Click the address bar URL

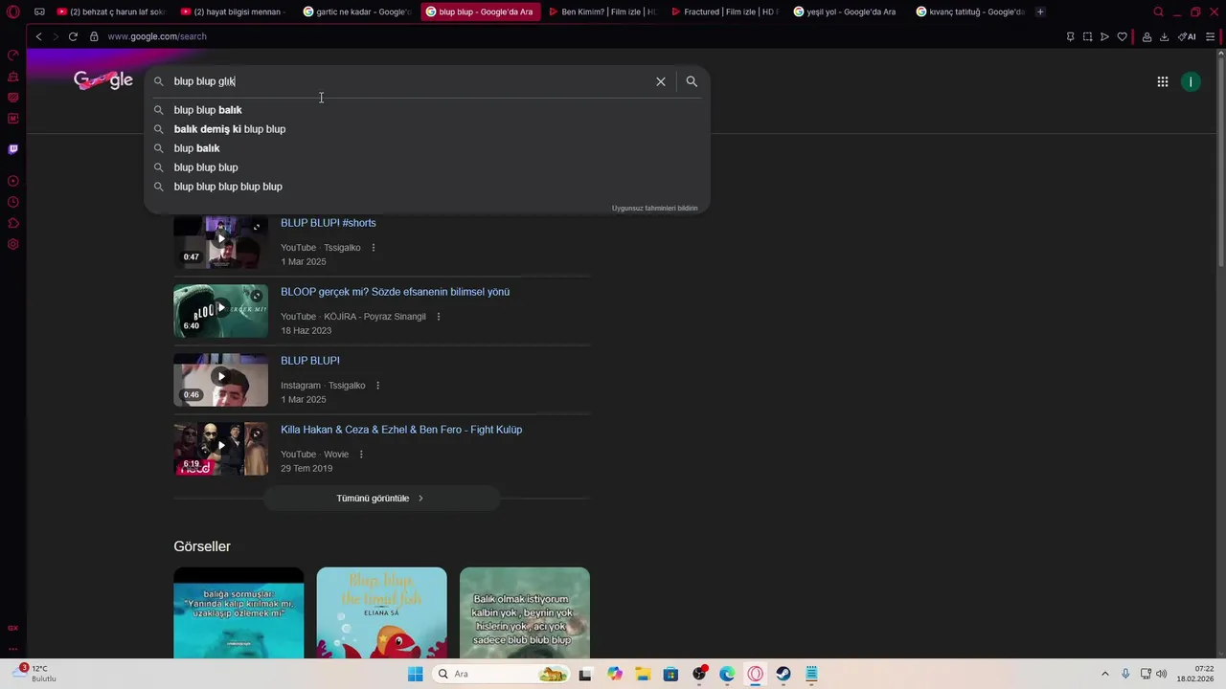157,36
